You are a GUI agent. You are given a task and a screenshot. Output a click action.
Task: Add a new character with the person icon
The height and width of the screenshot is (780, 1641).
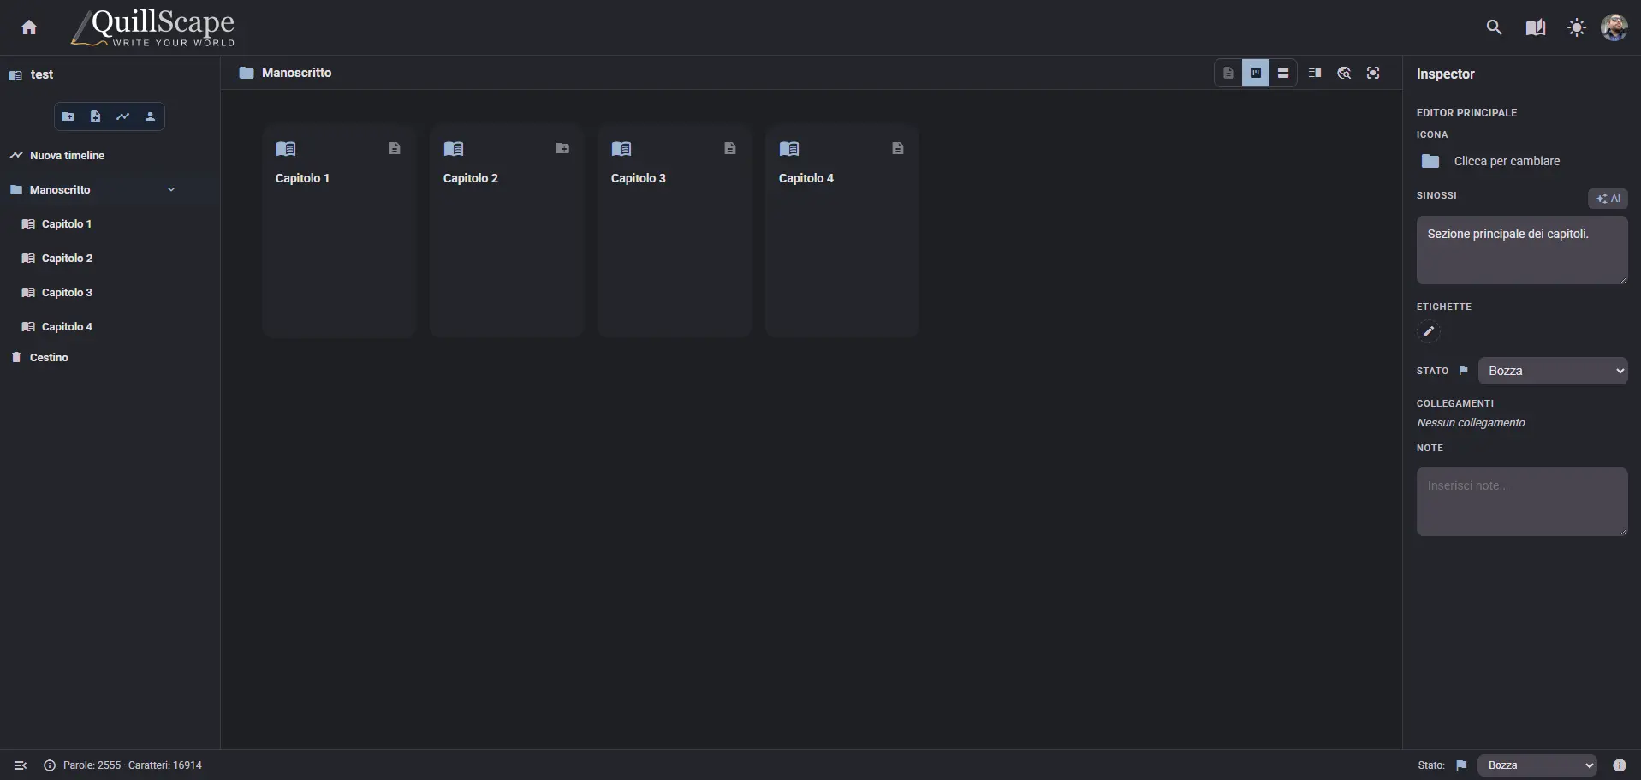pyautogui.click(x=150, y=116)
